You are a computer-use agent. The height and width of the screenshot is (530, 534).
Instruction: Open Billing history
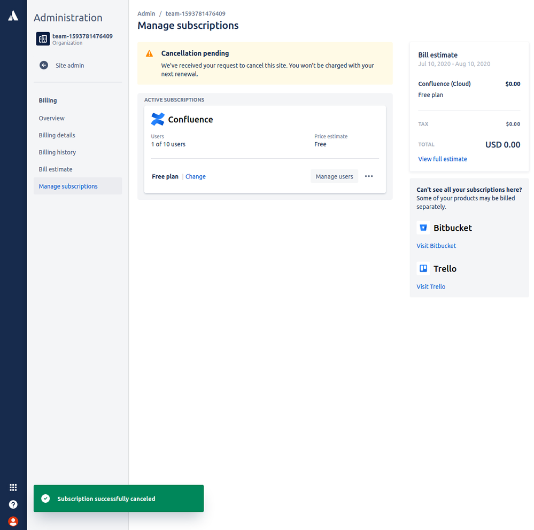[57, 152]
